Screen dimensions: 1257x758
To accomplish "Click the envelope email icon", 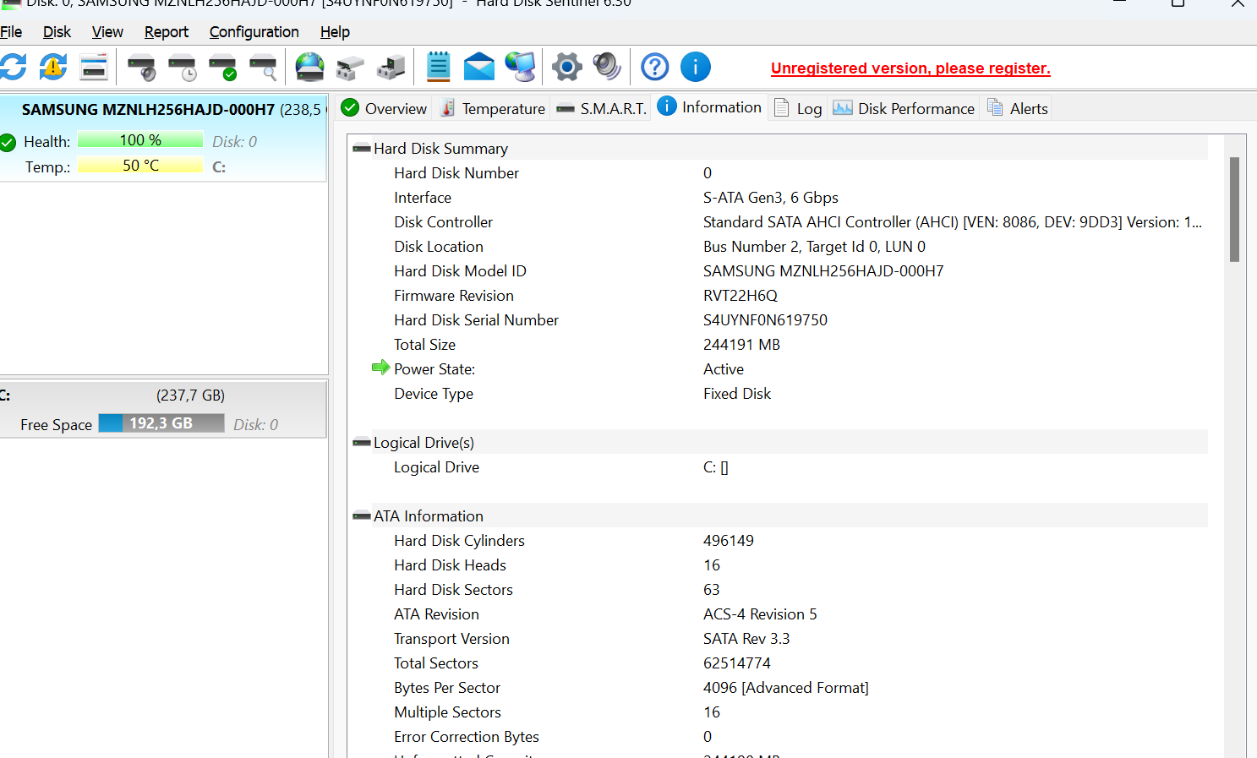I will (x=478, y=67).
